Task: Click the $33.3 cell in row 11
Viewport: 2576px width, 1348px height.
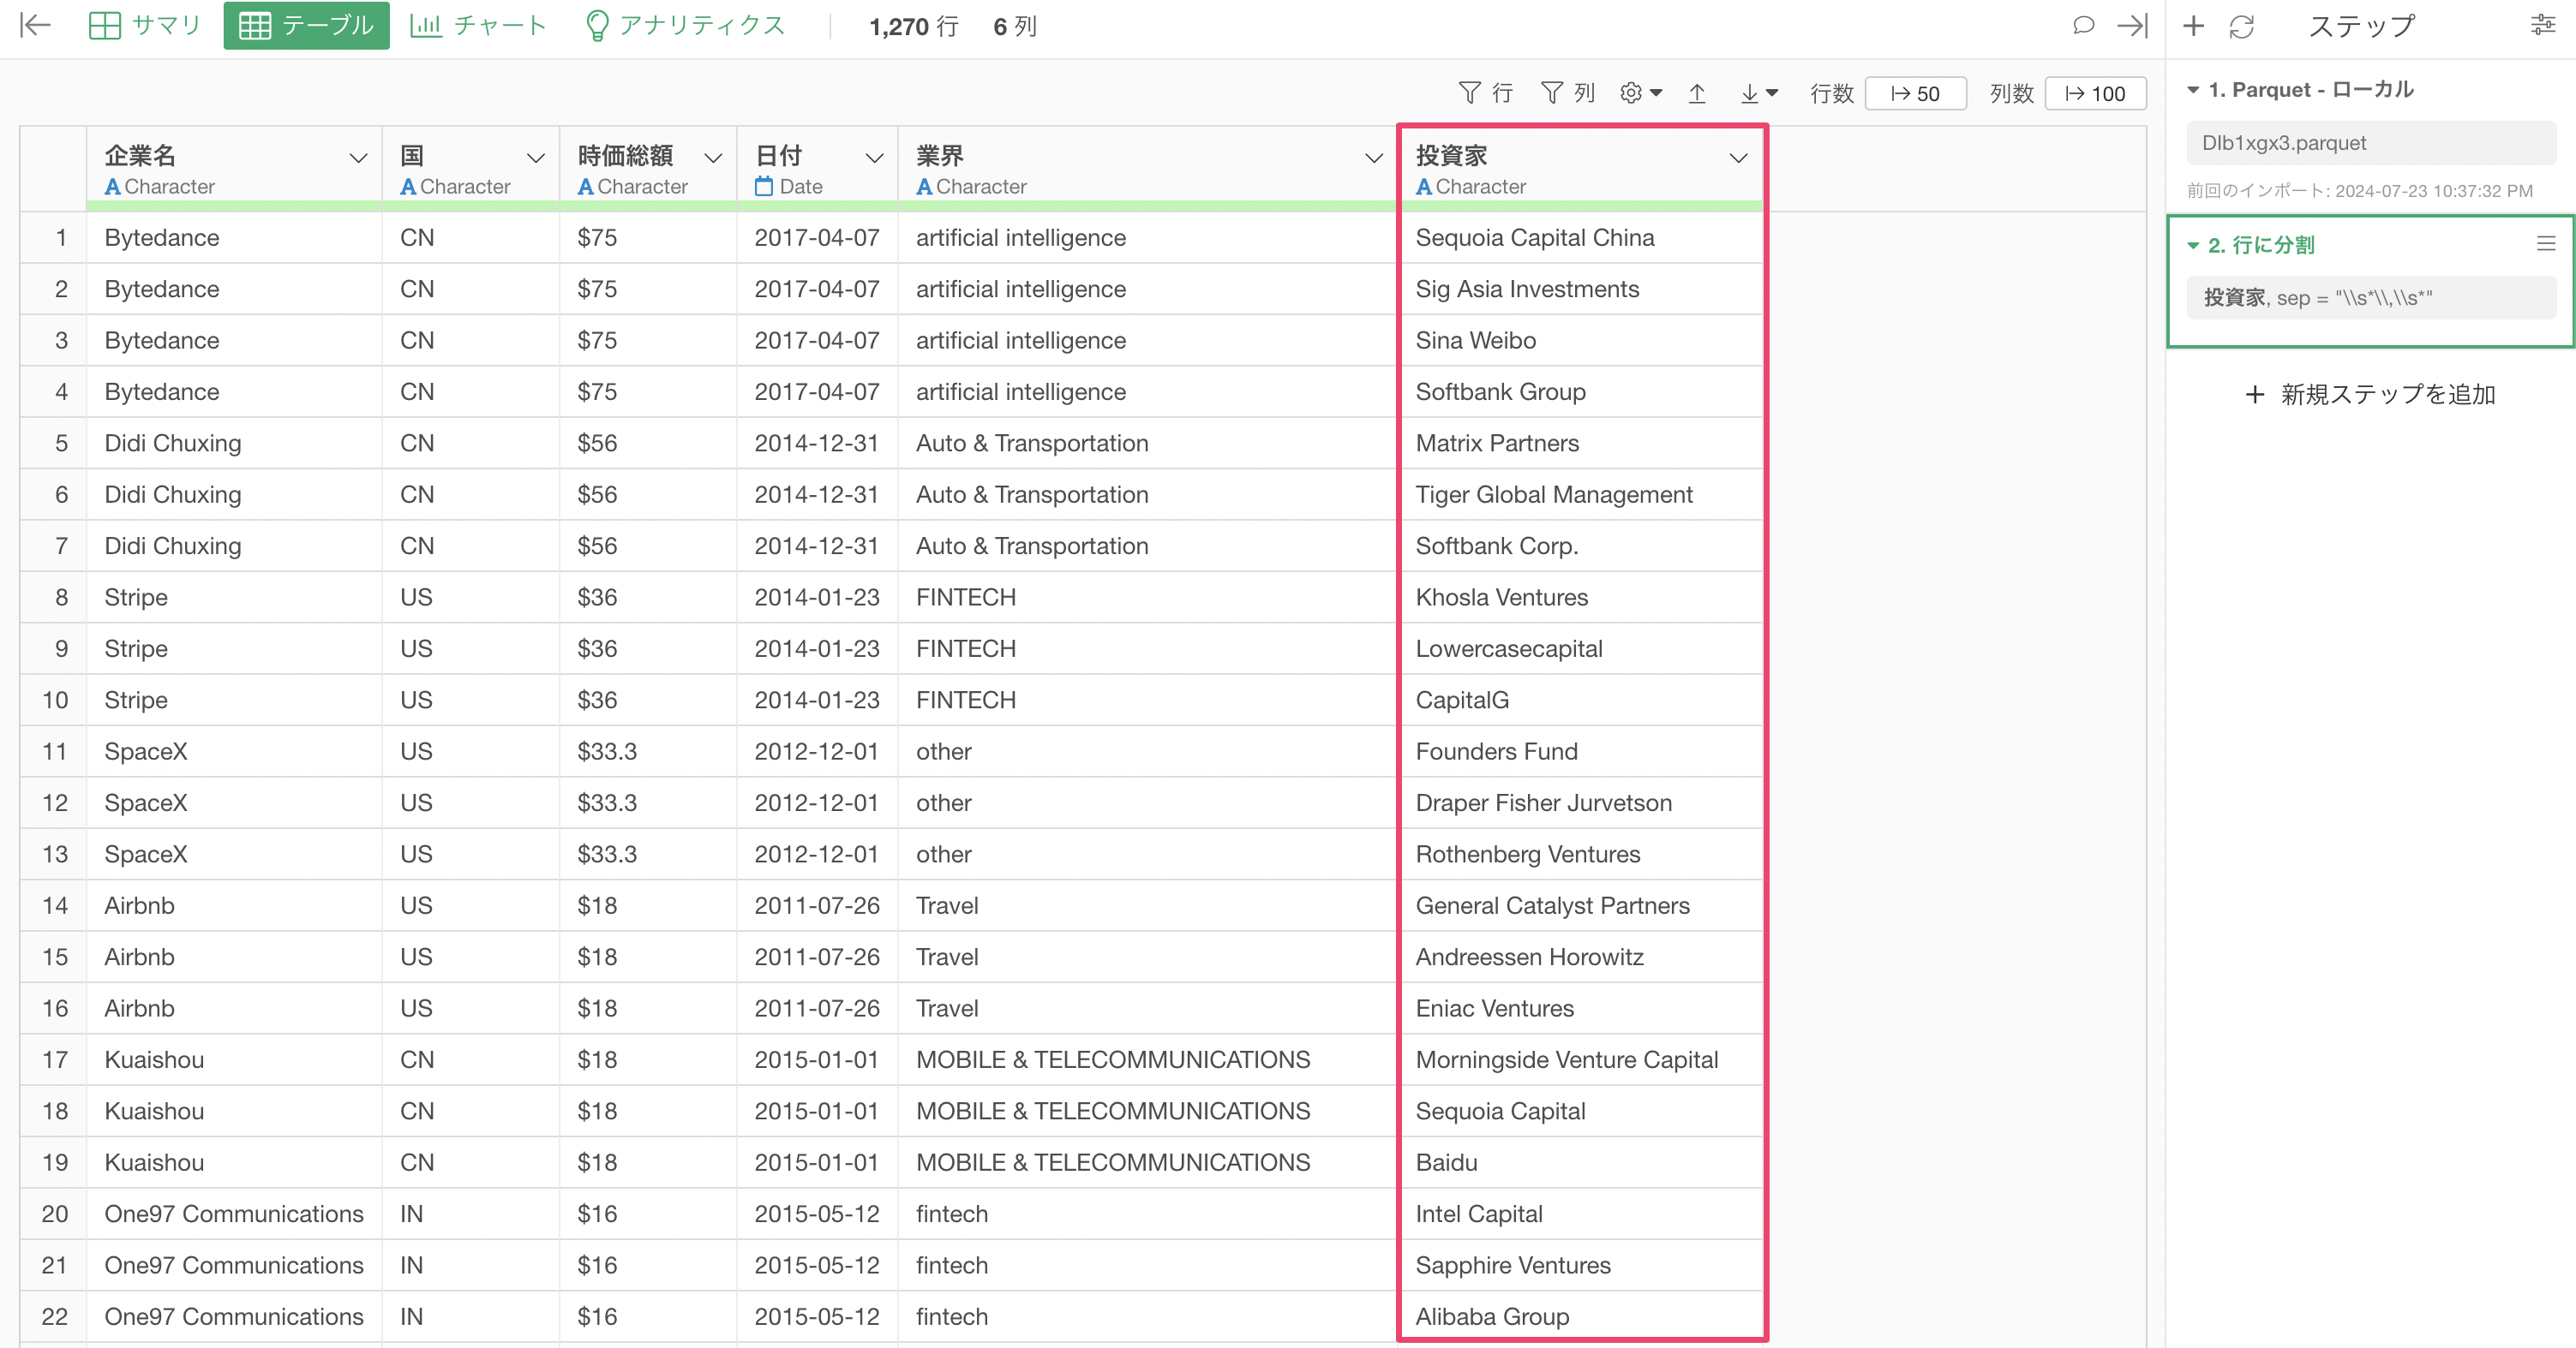Action: point(648,751)
